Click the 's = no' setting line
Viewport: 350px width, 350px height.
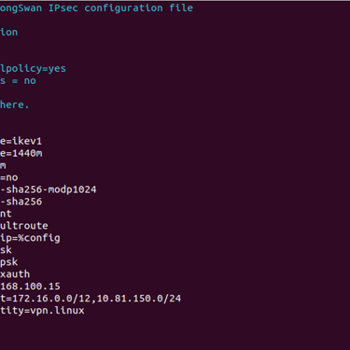point(18,81)
